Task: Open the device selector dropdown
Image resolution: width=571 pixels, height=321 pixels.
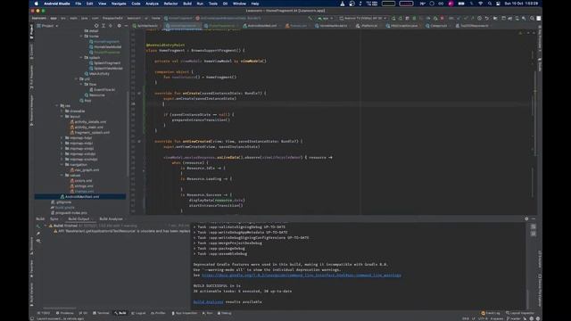Action: [x=363, y=18]
